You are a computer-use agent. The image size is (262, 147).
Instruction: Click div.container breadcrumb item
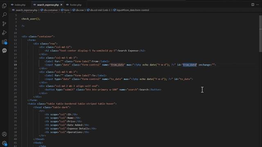pos(51,10)
